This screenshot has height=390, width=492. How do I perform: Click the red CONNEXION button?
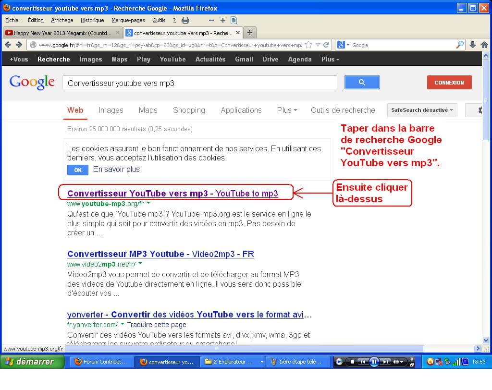click(449, 83)
